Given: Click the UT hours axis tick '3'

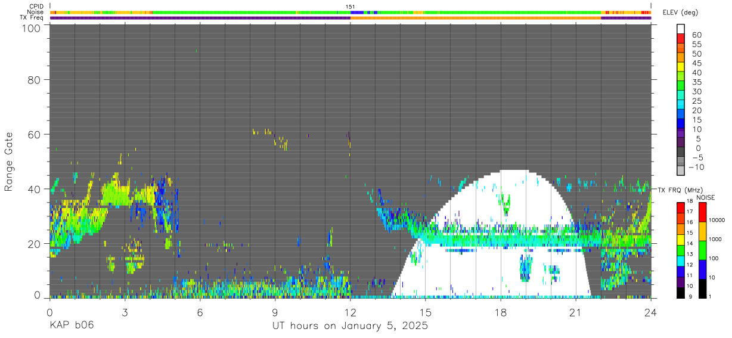Looking at the screenshot, I should click(125, 312).
